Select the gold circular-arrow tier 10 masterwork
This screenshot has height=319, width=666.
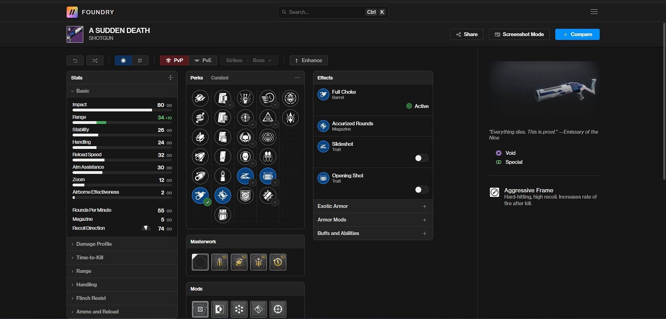pyautogui.click(x=278, y=262)
